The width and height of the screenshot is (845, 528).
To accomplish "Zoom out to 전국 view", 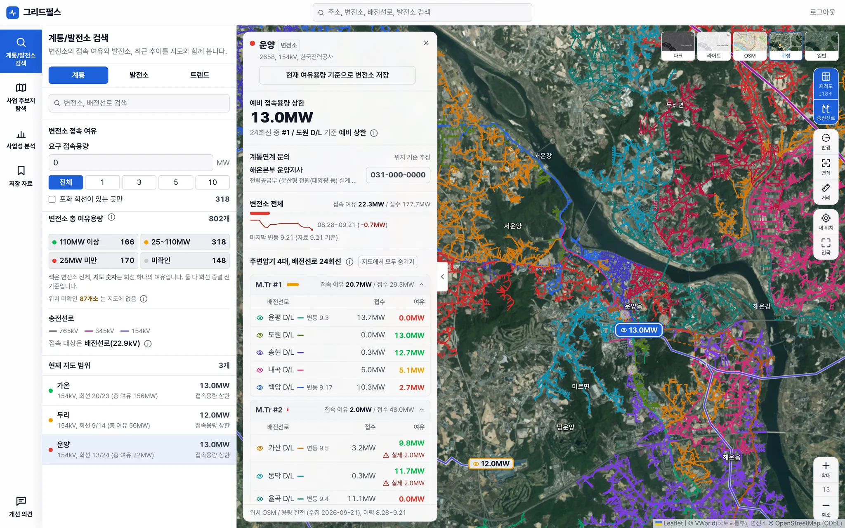I will point(826,247).
